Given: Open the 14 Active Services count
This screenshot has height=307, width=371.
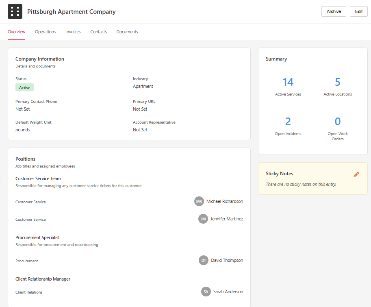Looking at the screenshot, I should tap(288, 82).
